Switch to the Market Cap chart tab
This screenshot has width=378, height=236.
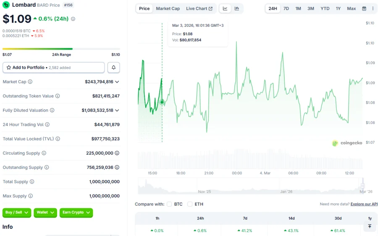coord(168,8)
